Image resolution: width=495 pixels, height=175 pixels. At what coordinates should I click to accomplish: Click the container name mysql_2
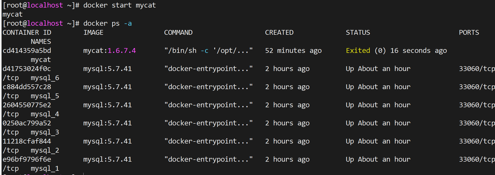[x=45, y=150]
